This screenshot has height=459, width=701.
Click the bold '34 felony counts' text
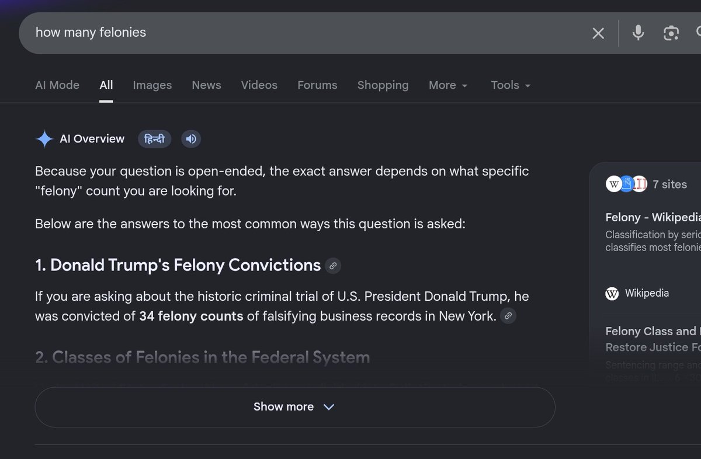(x=191, y=317)
